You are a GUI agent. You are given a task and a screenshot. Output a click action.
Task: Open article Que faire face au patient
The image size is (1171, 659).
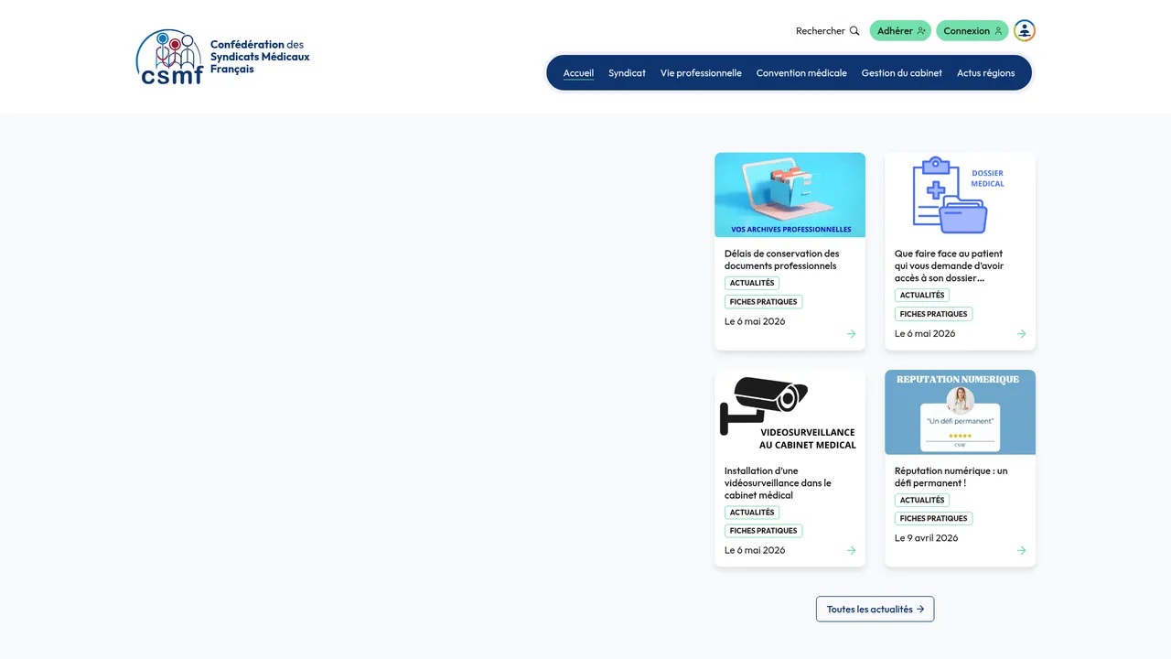950,265
